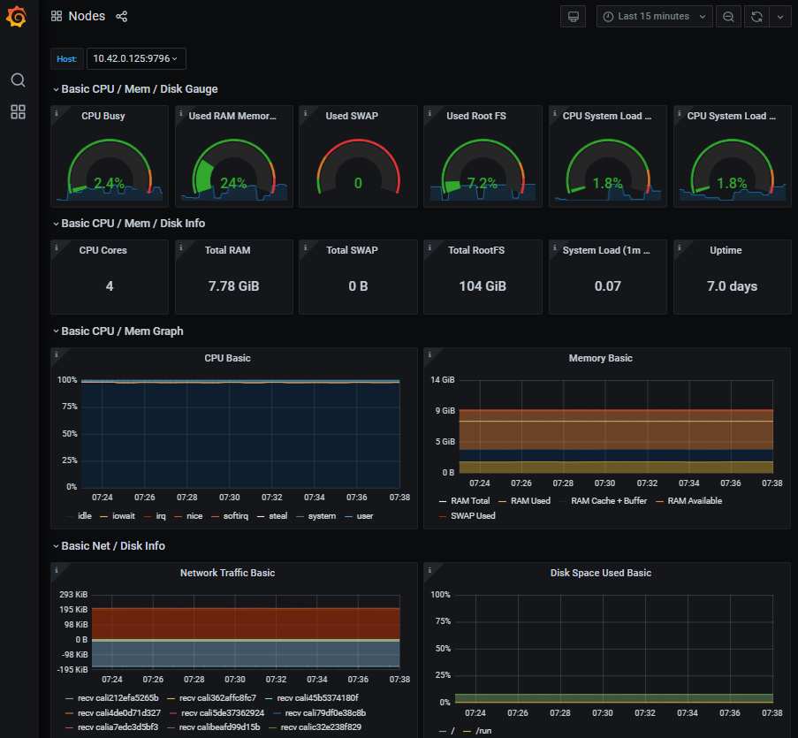Open the Memory Basic panel title menu
Image resolution: width=798 pixels, height=738 pixels.
pos(601,358)
